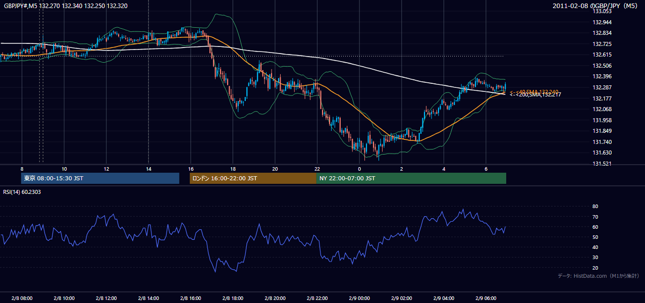
Task: Click price scale value 132.615
Action: tap(602, 55)
